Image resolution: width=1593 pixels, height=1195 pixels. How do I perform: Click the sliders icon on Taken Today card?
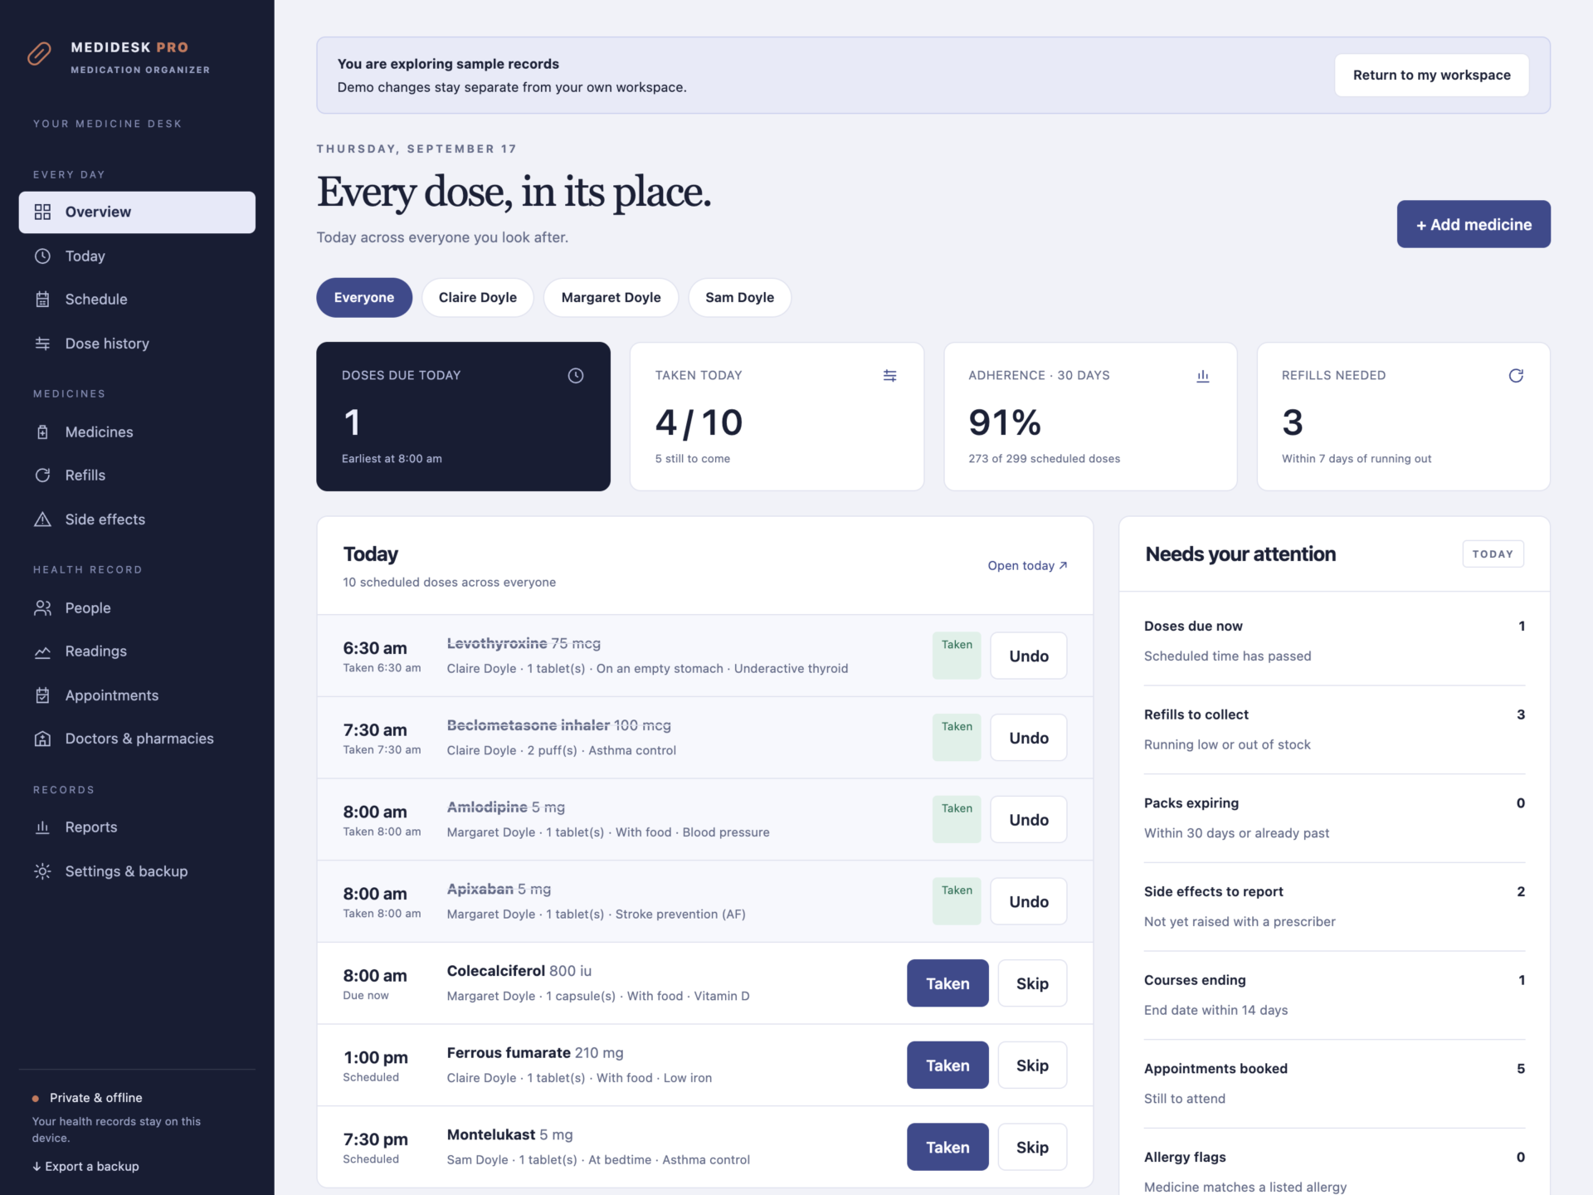[x=889, y=376]
